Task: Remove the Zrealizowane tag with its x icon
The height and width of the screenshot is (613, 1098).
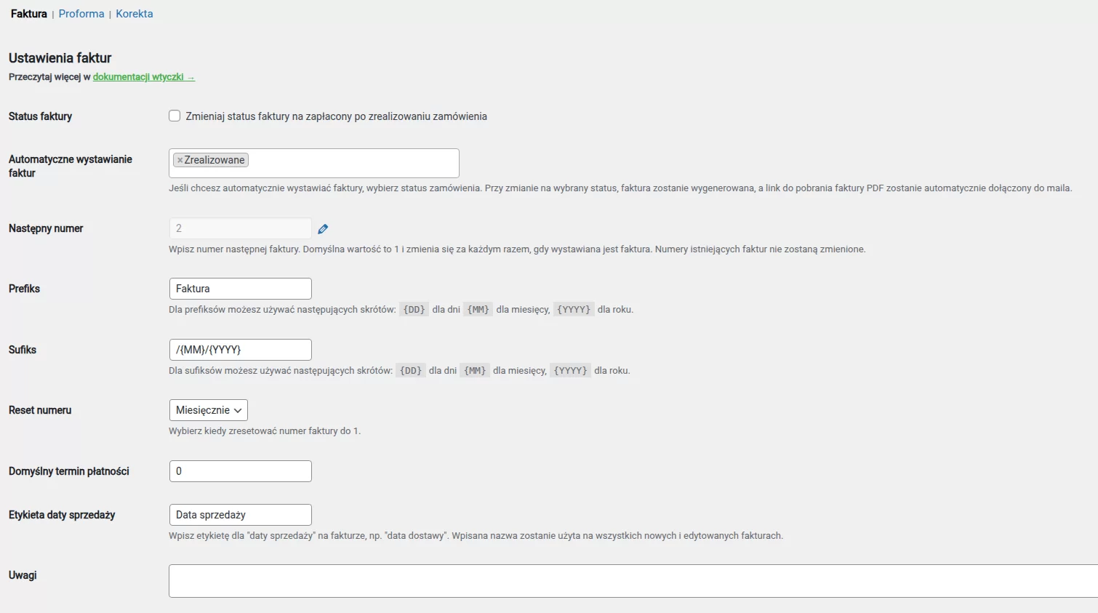Action: 180,160
